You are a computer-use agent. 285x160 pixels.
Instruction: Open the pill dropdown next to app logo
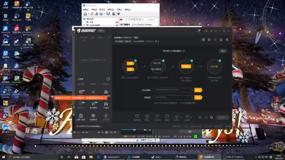102,31
